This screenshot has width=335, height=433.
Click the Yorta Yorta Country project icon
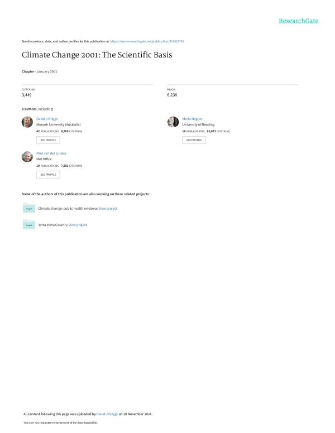tap(29, 224)
